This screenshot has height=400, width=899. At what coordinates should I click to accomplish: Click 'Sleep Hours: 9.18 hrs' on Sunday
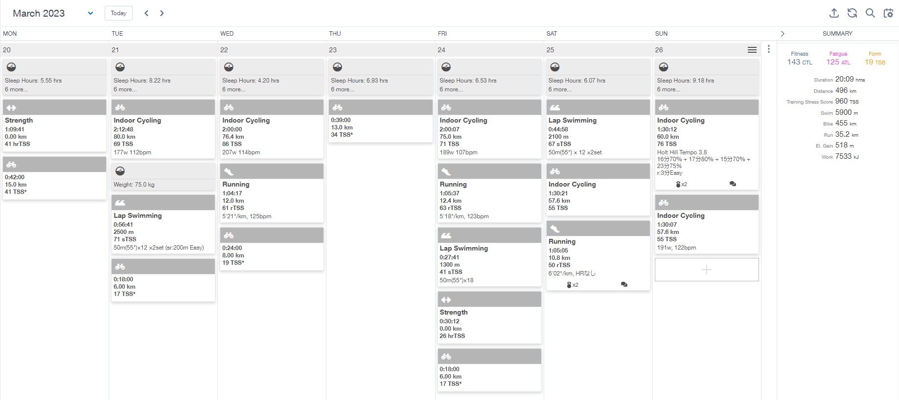pyautogui.click(x=685, y=81)
